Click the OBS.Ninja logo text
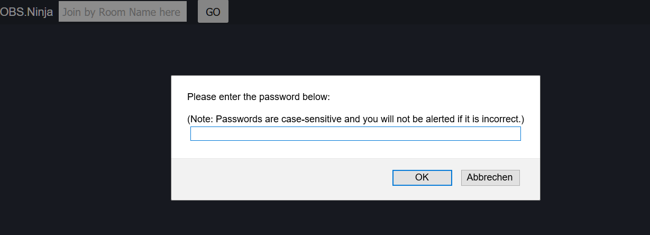650x235 pixels. [26, 12]
